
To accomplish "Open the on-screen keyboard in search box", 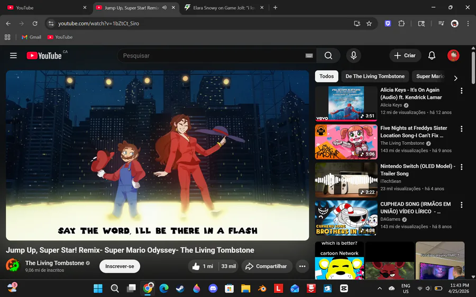I will [x=309, y=55].
